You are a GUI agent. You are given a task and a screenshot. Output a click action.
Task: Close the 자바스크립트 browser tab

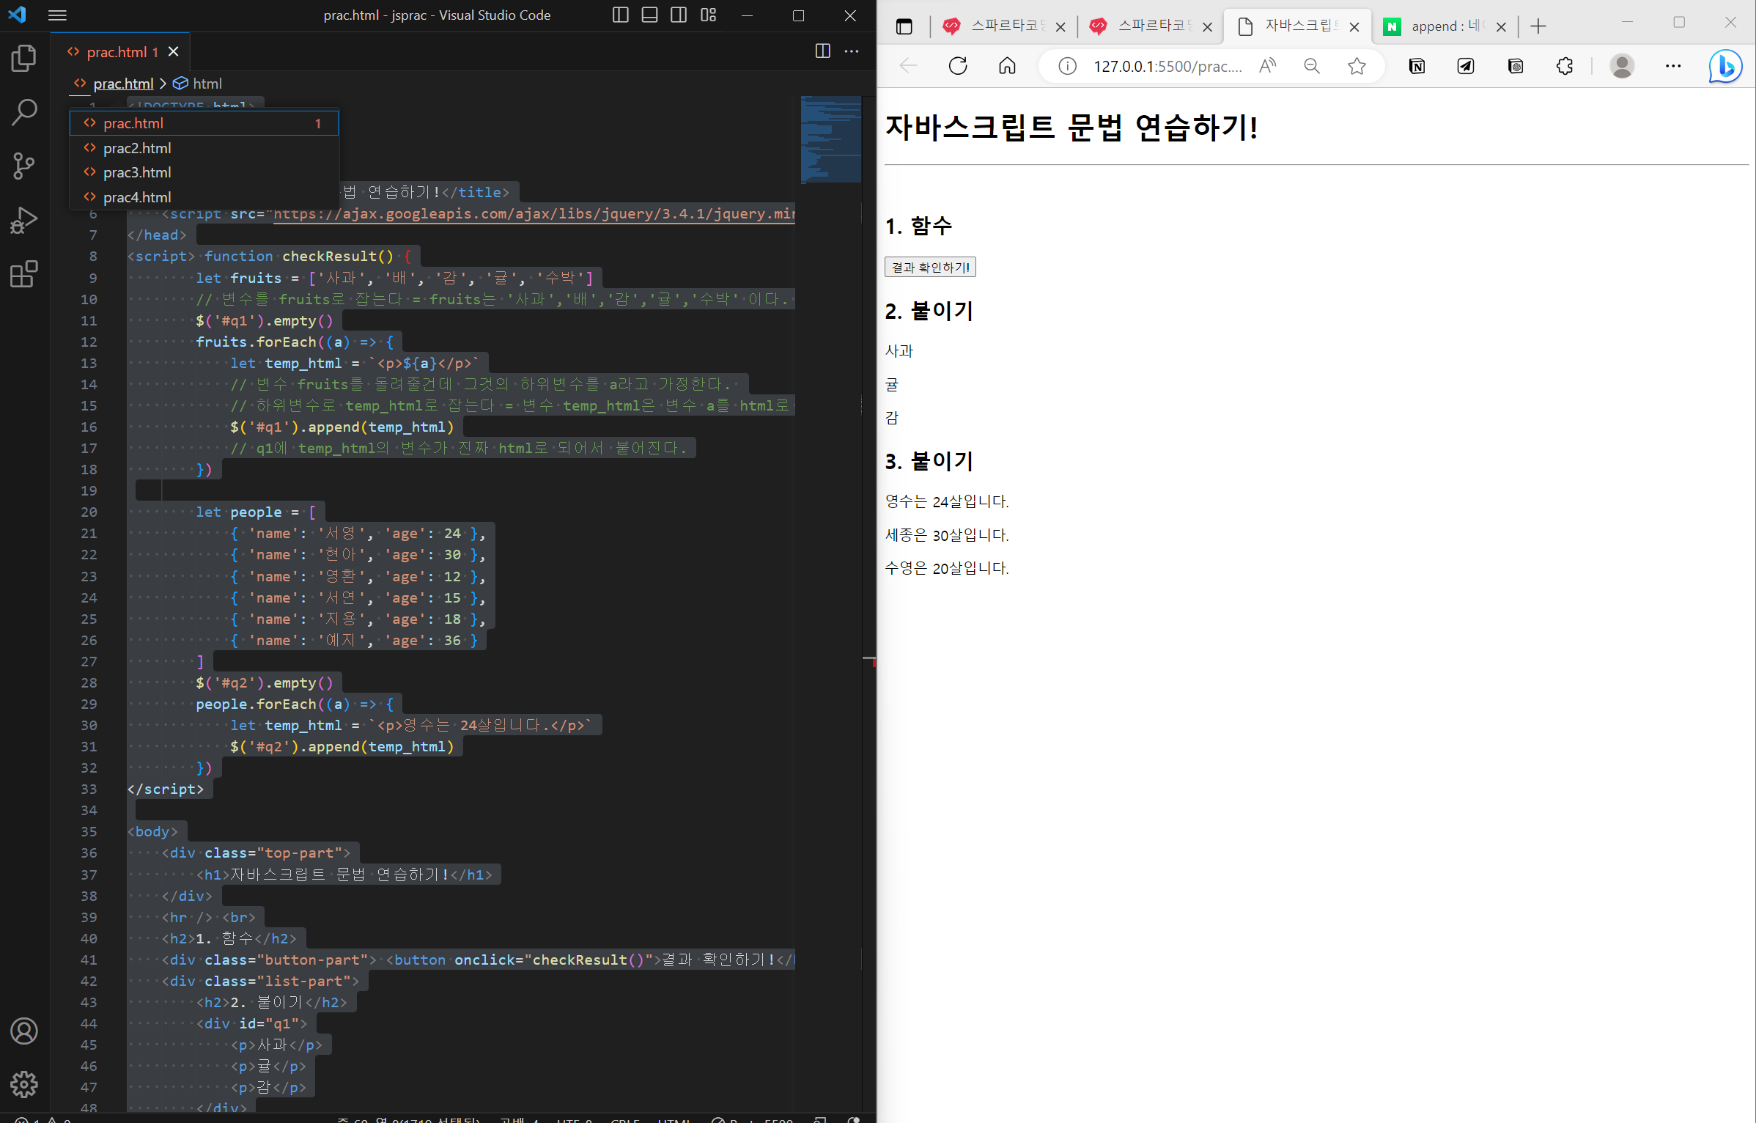point(1354,27)
